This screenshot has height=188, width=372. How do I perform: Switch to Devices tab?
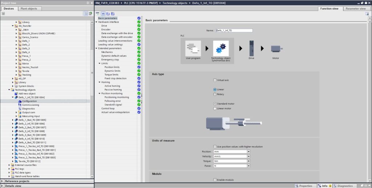click(x=9, y=9)
